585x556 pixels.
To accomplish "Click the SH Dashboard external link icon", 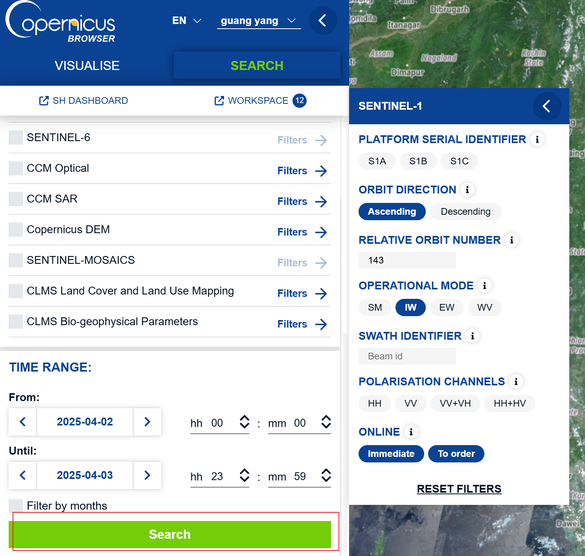I will coord(44,101).
